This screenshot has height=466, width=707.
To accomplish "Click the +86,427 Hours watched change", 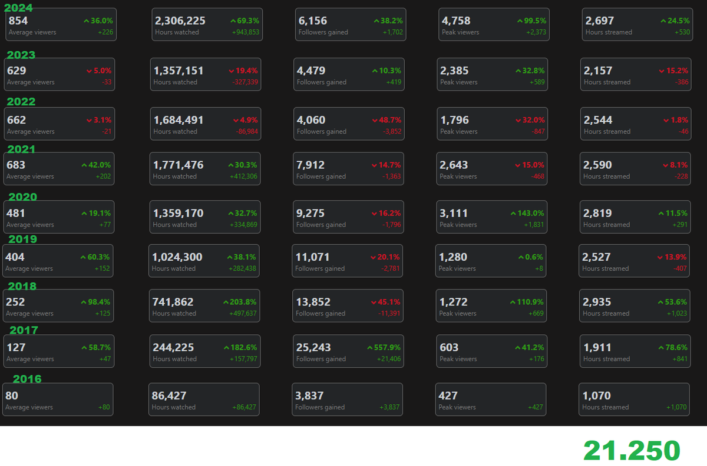I will pyautogui.click(x=243, y=407).
